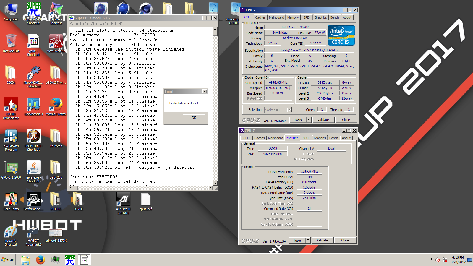Open the SuperPiMod shortcut on the desktop
This screenshot has width=473, height=266.
(x=33, y=13)
